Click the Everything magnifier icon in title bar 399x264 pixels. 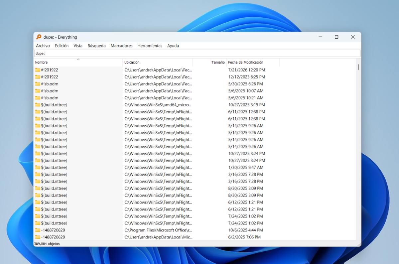click(39, 37)
